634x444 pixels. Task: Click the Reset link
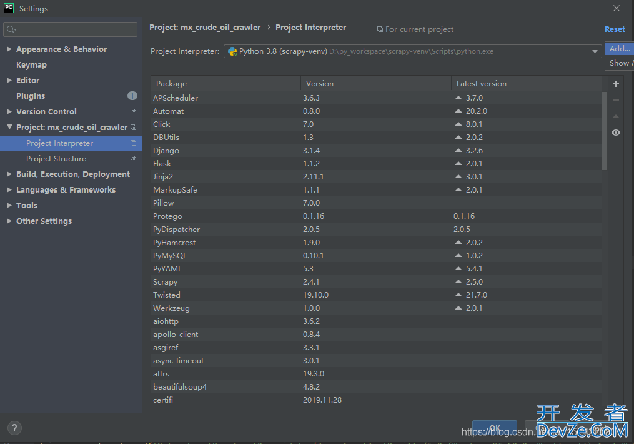coord(615,29)
